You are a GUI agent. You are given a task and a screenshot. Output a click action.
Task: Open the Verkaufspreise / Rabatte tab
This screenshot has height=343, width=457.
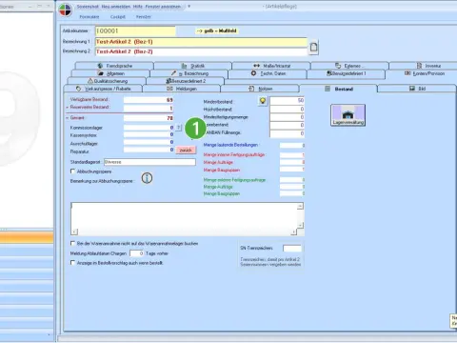103,89
